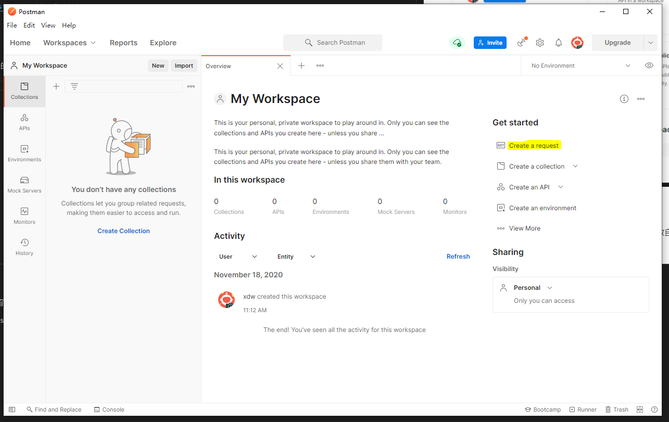The height and width of the screenshot is (422, 669).
Task: Go to the Explore tab
Action: click(x=163, y=43)
